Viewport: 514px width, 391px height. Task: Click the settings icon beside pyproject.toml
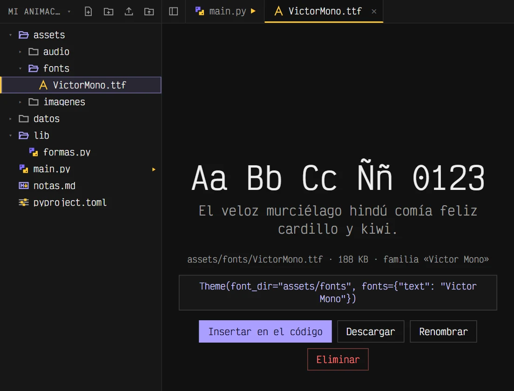click(24, 202)
